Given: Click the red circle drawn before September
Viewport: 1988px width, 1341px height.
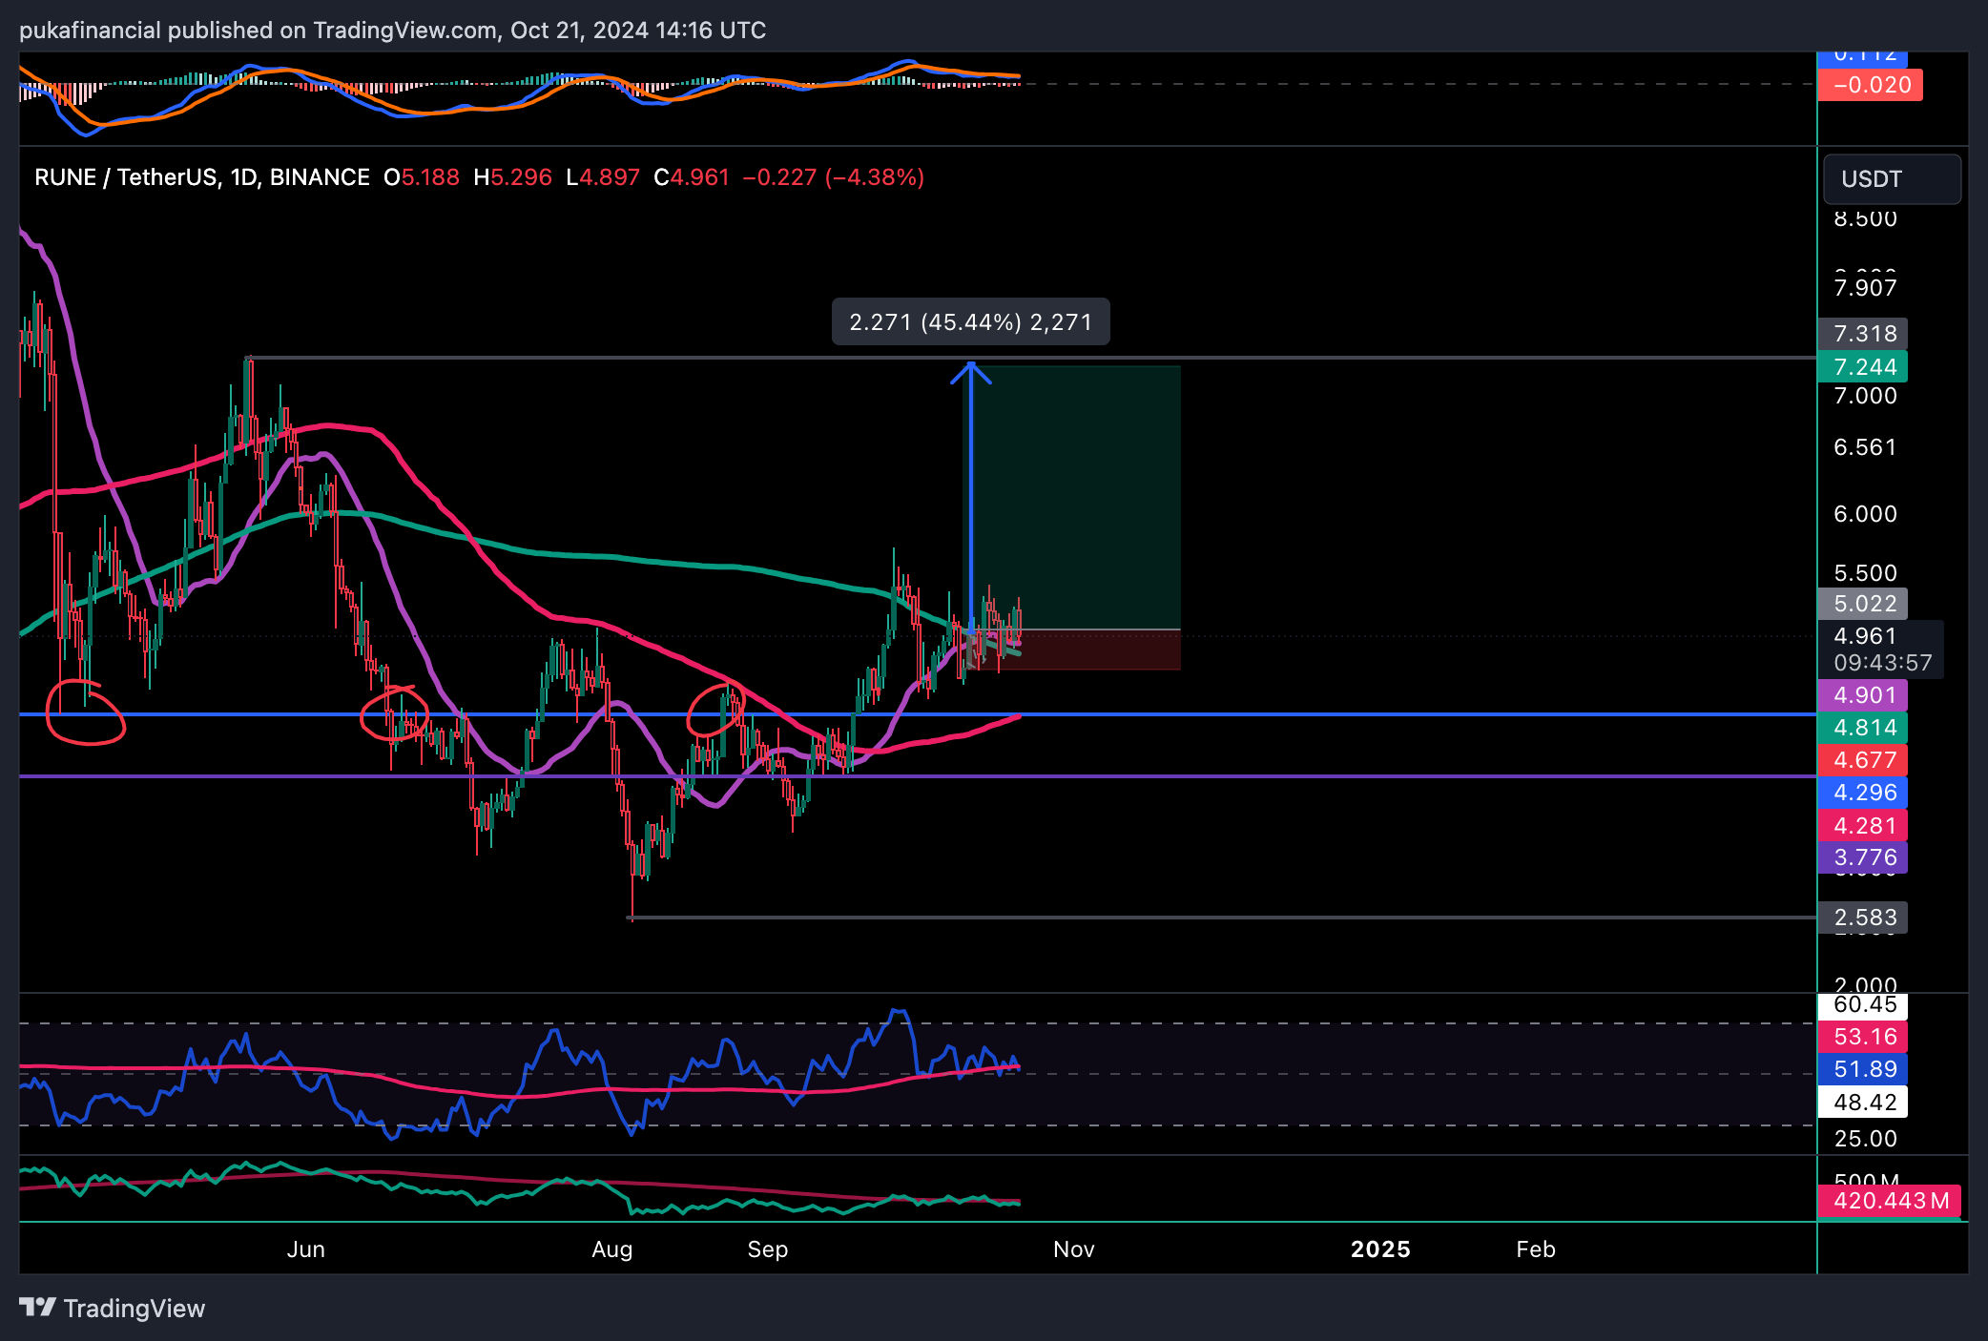Looking at the screenshot, I should pyautogui.click(x=715, y=710).
